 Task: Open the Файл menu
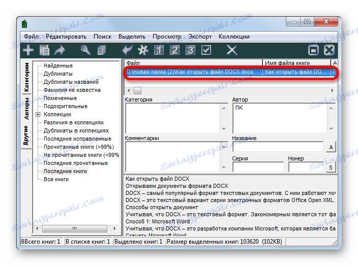point(31,37)
